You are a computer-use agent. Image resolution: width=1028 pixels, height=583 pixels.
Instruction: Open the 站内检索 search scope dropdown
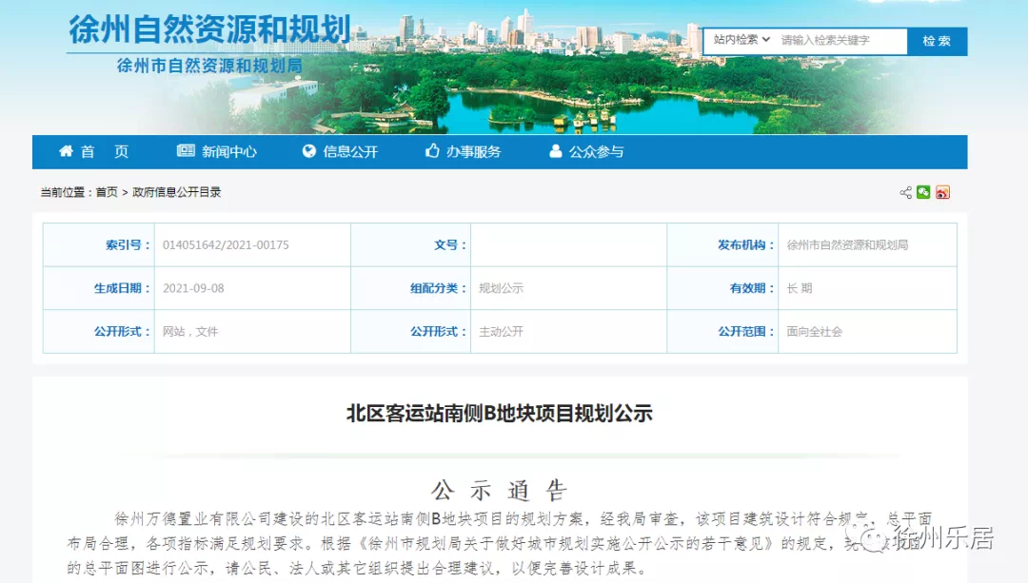coord(741,40)
